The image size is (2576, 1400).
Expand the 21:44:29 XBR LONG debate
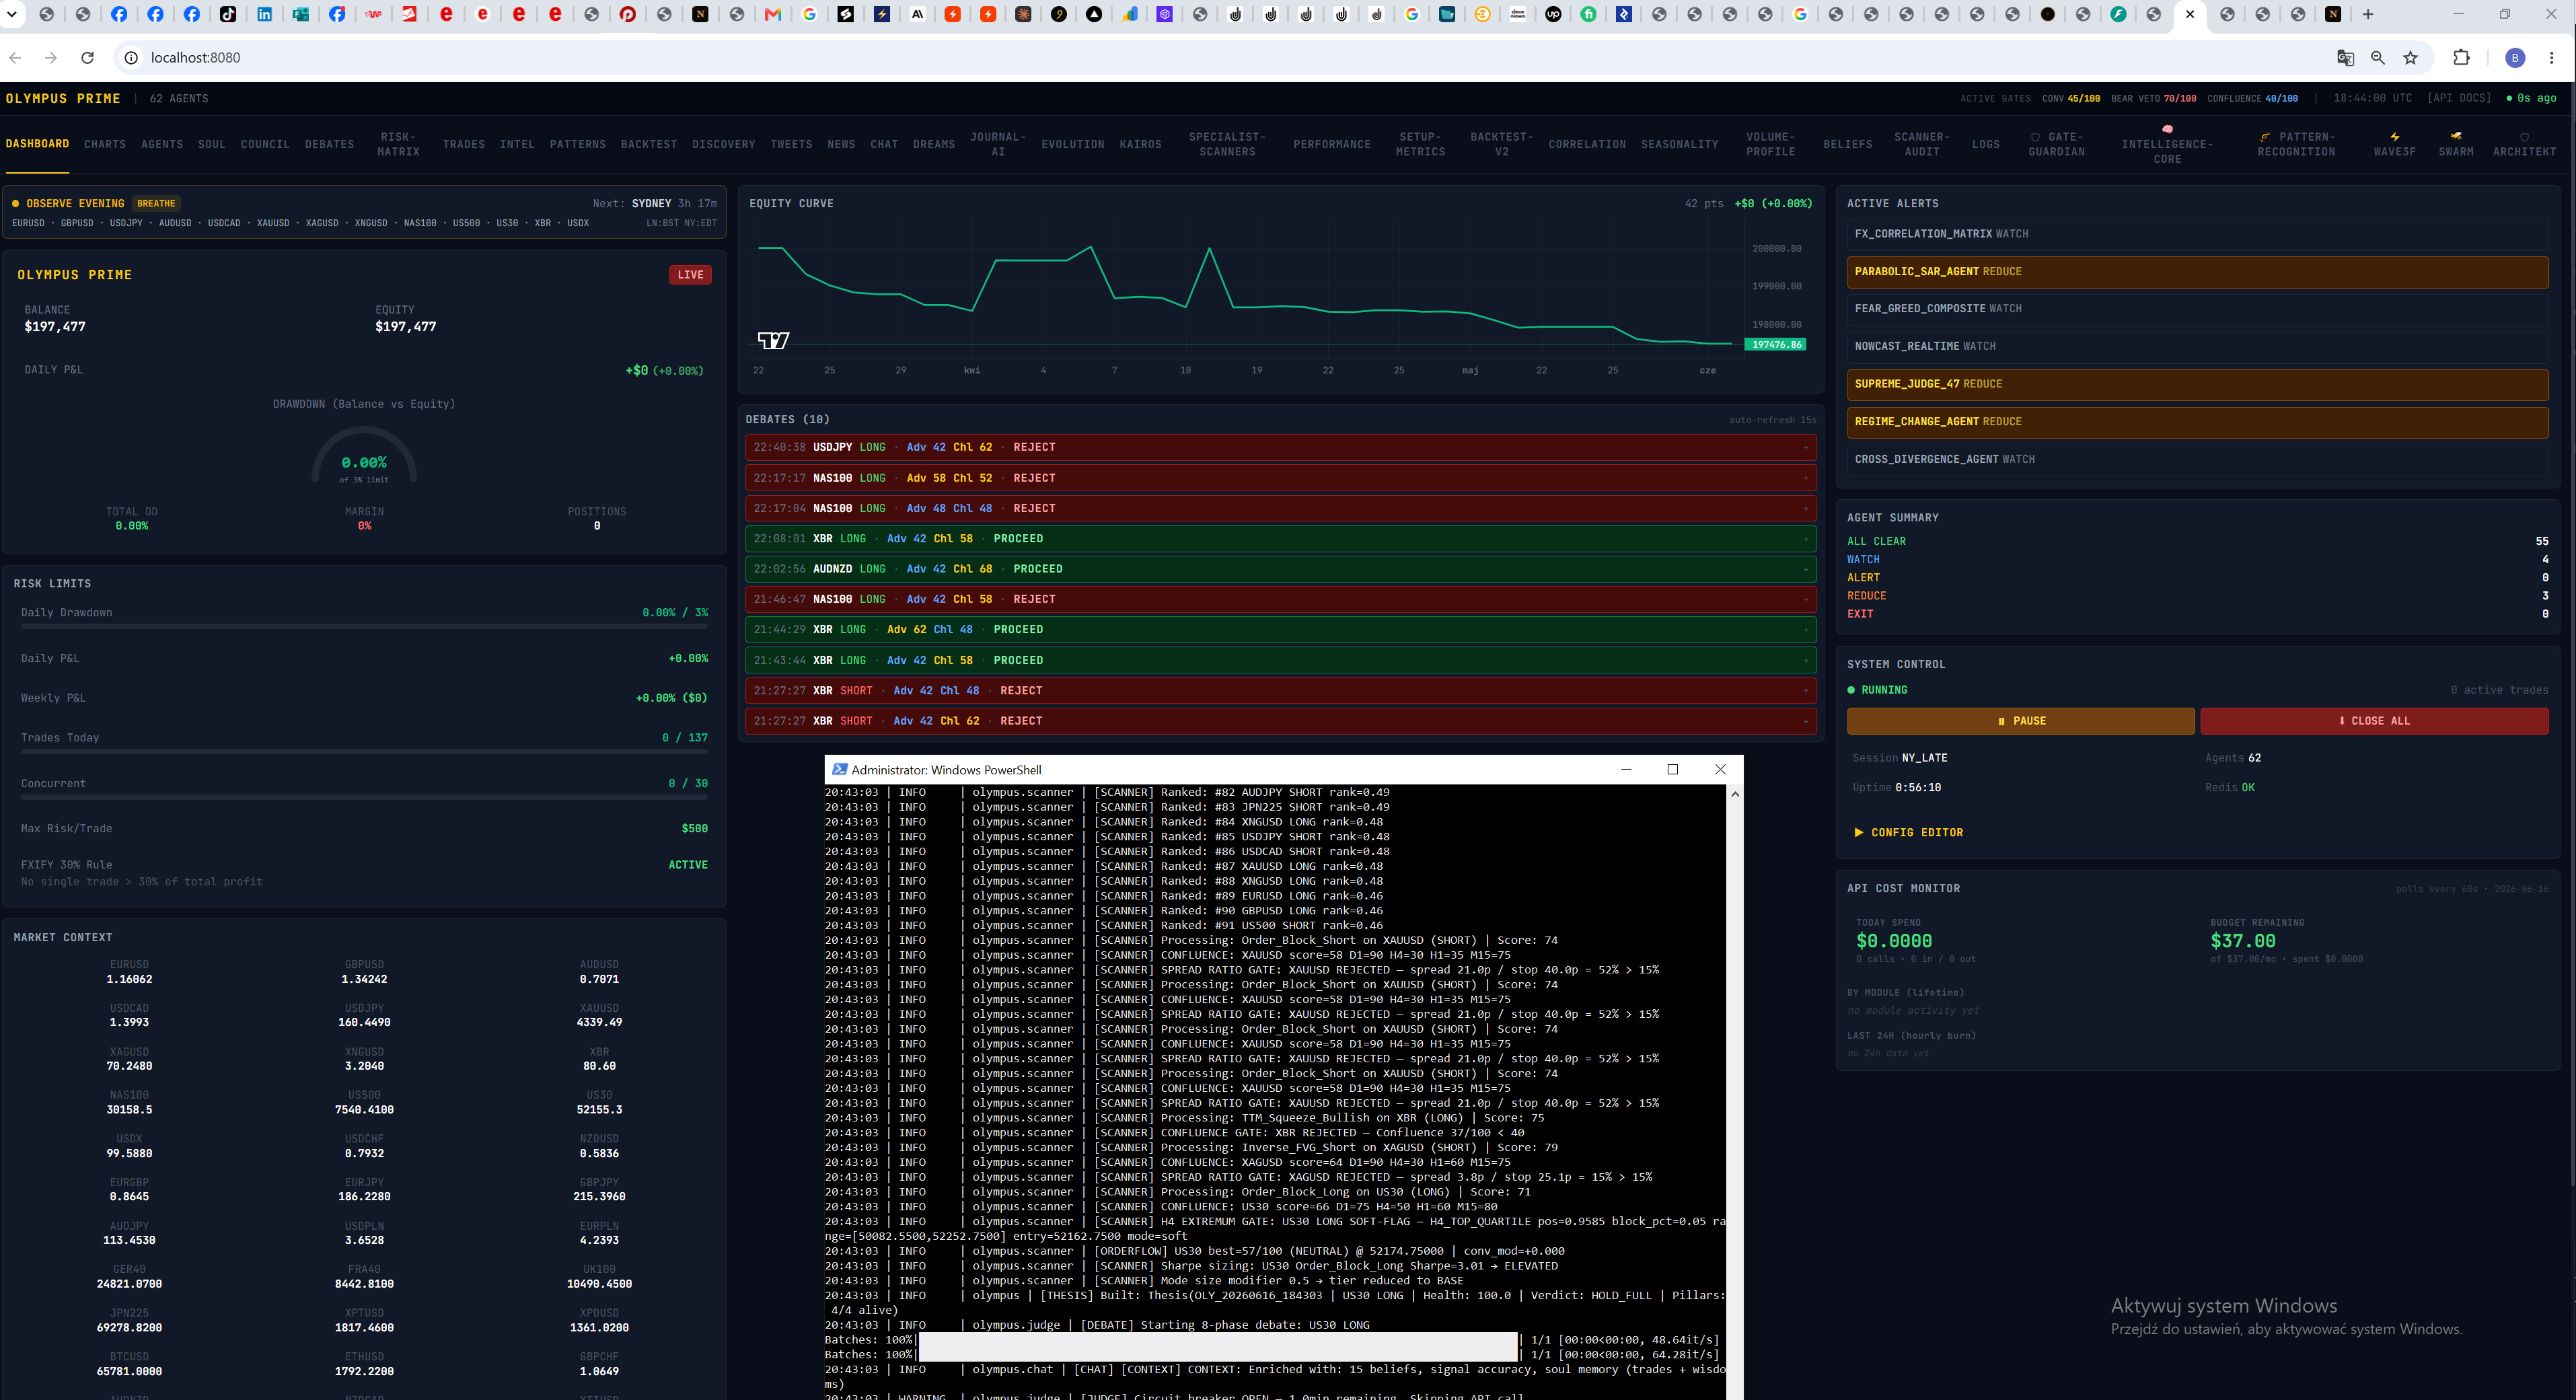(1281, 630)
